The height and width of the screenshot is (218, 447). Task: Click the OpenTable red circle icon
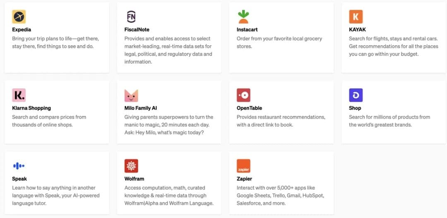tap(243, 95)
